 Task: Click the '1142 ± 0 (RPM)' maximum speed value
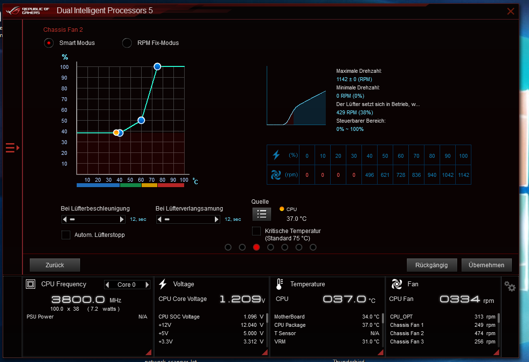tap(354, 79)
